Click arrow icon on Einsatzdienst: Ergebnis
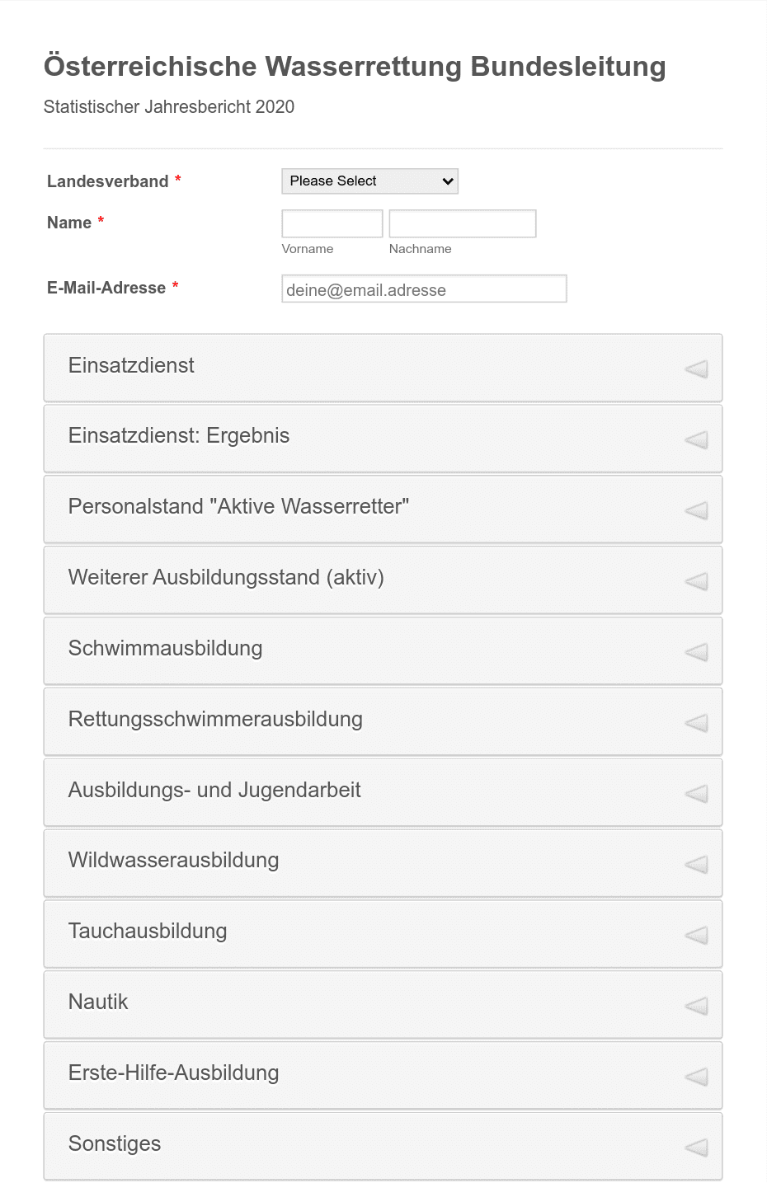The image size is (767, 1183). coord(696,439)
